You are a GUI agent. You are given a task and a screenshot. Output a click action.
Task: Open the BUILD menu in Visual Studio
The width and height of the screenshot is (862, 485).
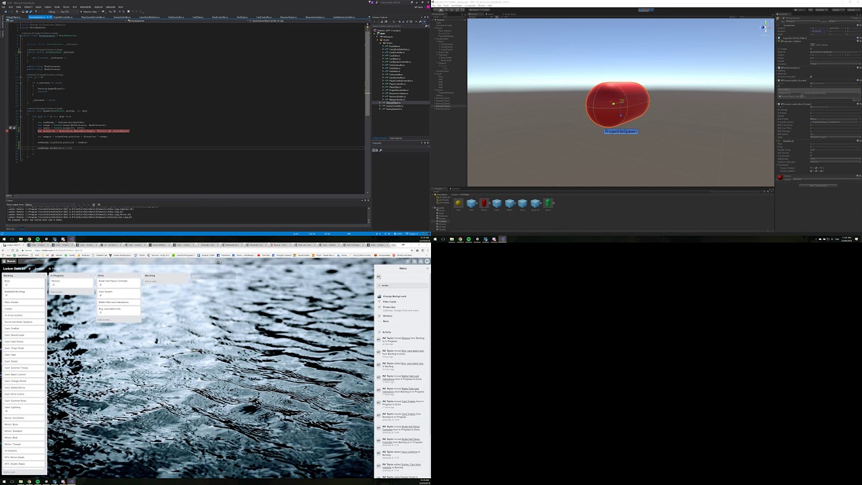38,7
